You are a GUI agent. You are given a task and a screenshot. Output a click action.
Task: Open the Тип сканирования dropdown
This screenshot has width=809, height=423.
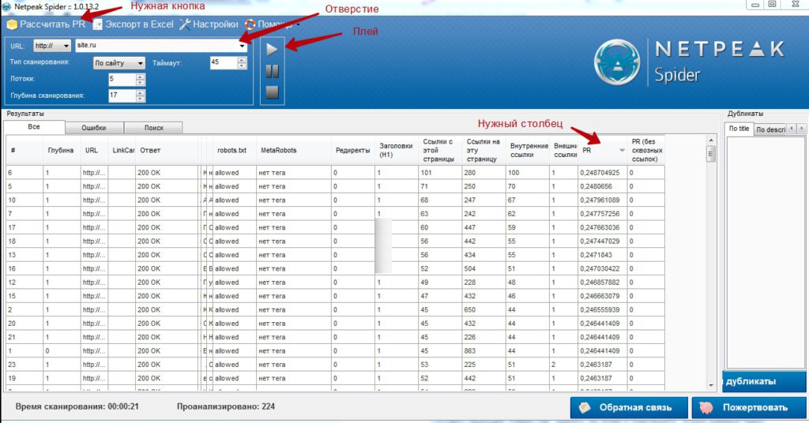tap(119, 63)
